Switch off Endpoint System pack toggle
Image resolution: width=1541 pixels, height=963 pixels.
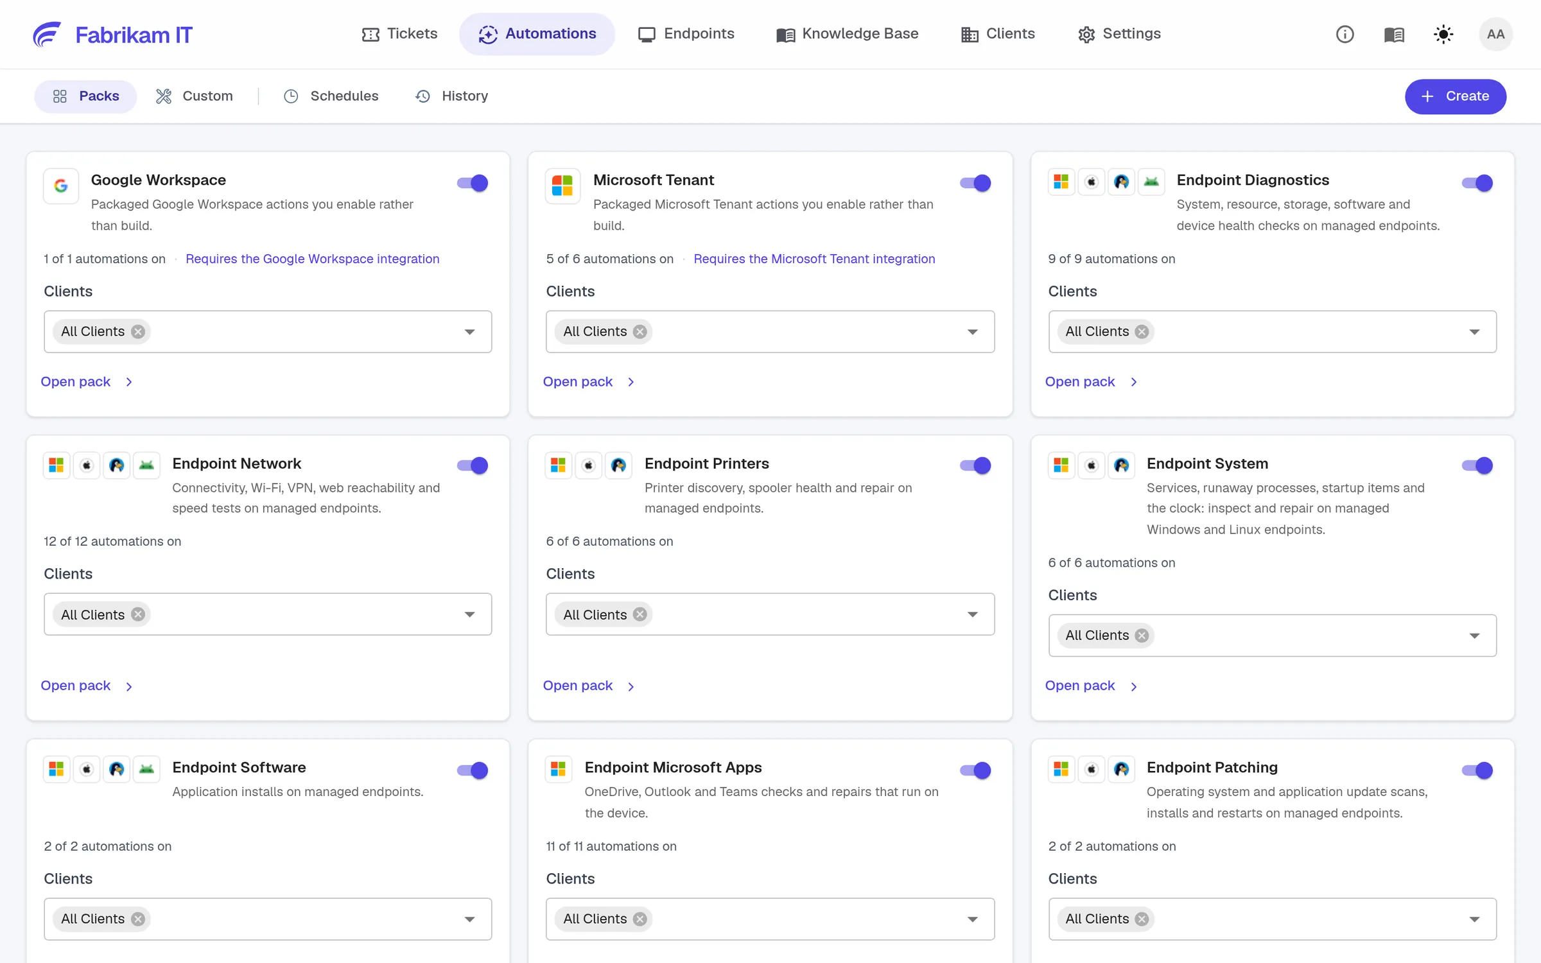1477,465
